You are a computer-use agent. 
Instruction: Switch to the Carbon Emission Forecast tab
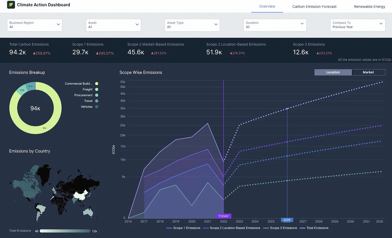pyautogui.click(x=314, y=7)
